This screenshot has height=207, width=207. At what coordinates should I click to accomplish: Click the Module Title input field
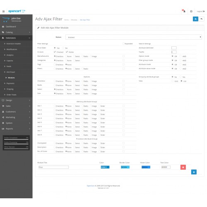(x=53, y=167)
